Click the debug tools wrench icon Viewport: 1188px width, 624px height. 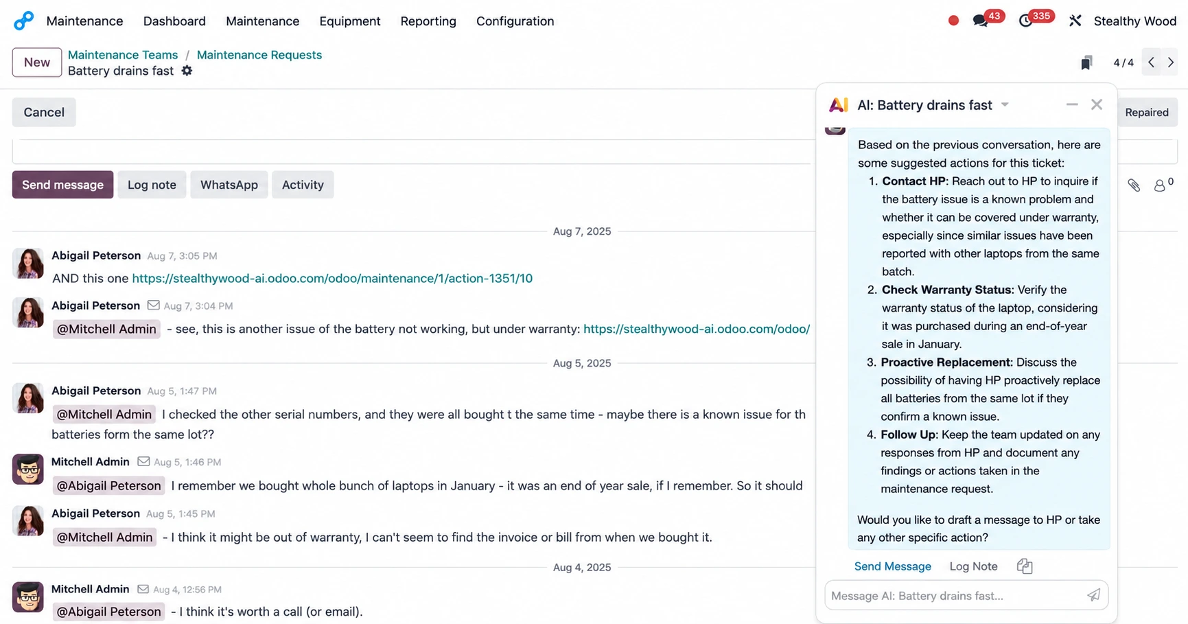(x=1075, y=21)
